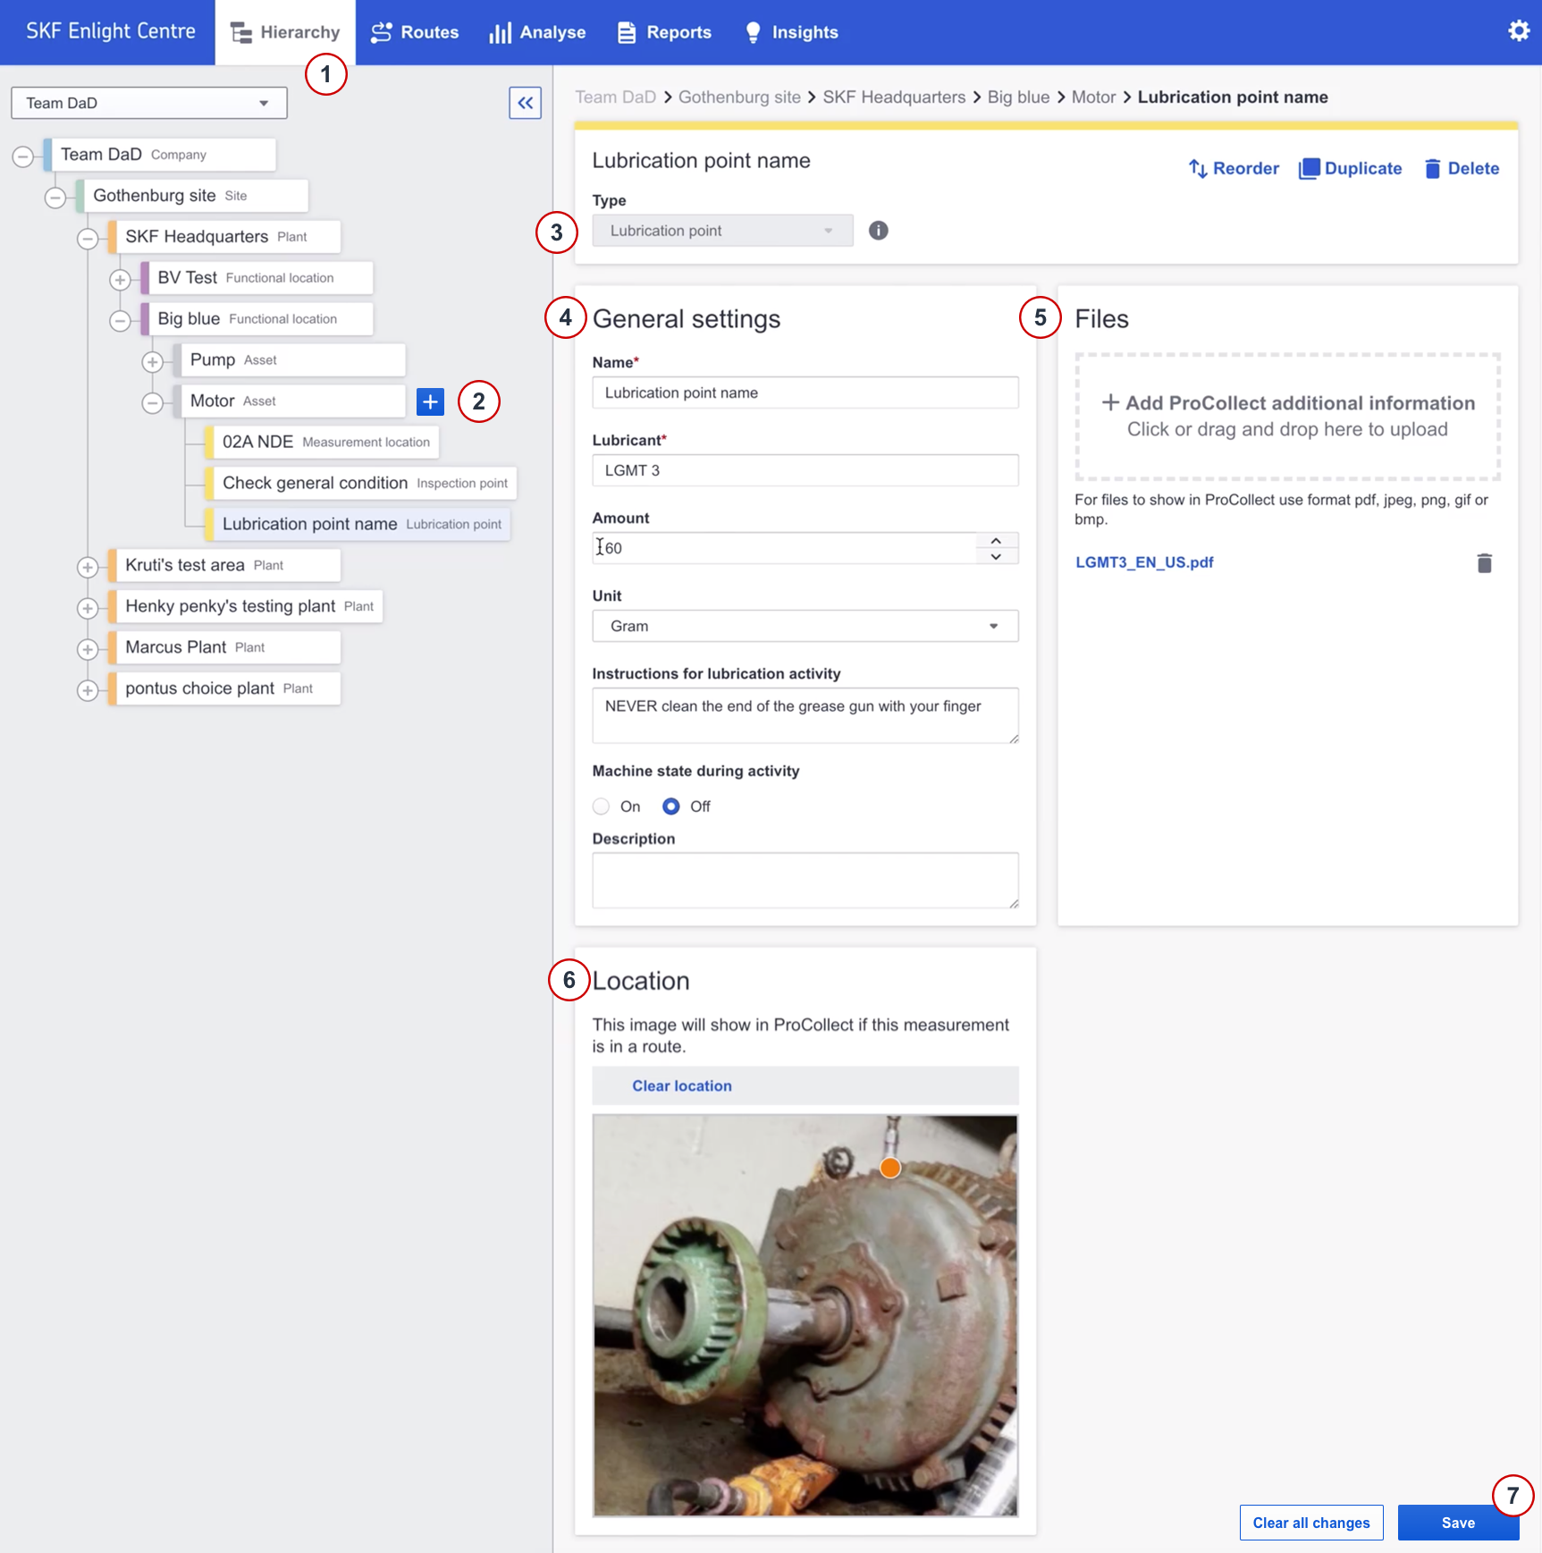
Task: Click the Reorder arrows icon
Action: 1198,168
